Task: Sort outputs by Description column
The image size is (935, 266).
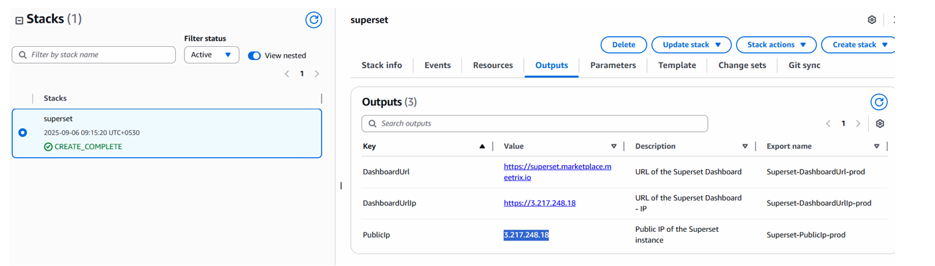Action: pos(745,146)
